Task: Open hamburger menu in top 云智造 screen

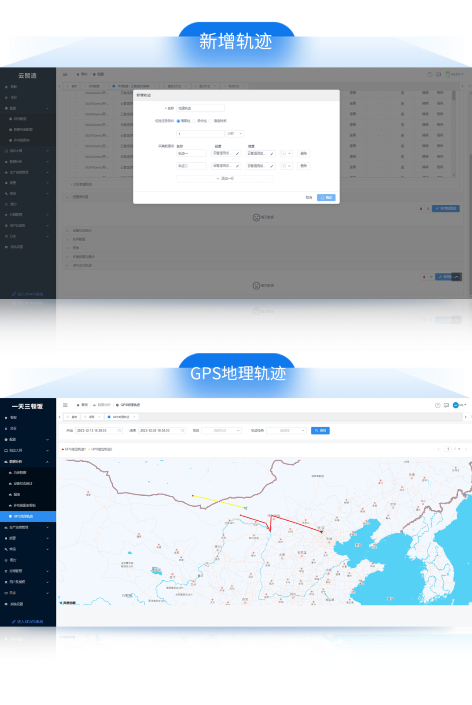Action: pyautogui.click(x=65, y=74)
